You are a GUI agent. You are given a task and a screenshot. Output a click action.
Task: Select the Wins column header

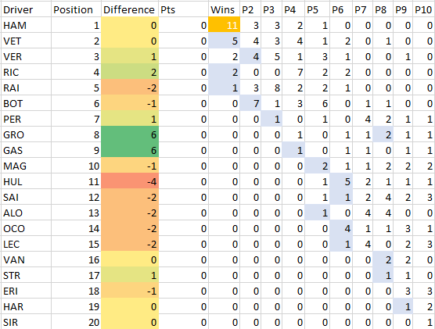click(225, 9)
